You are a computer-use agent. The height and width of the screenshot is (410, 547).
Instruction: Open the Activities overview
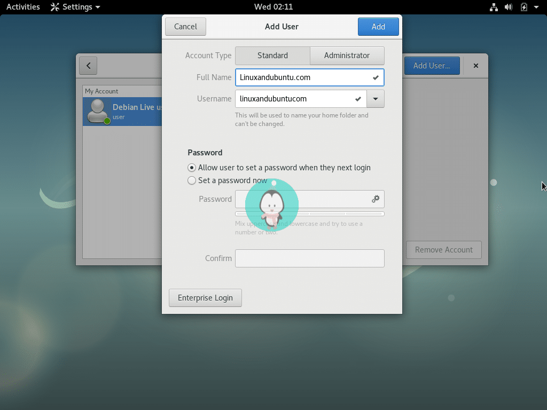(x=23, y=7)
